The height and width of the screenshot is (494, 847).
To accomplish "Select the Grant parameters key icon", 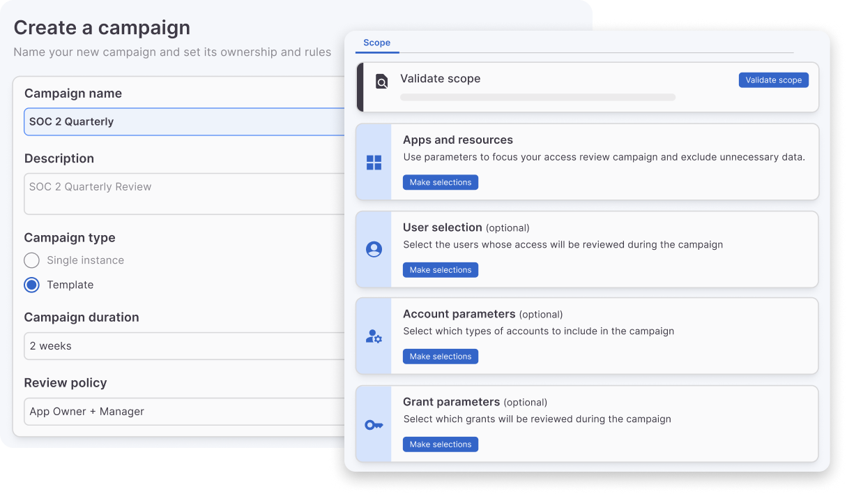I will (x=374, y=424).
